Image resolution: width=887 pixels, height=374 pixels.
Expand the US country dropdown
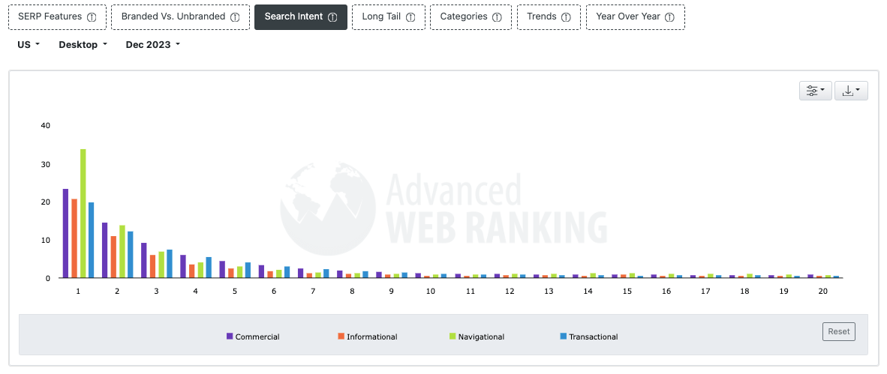29,45
